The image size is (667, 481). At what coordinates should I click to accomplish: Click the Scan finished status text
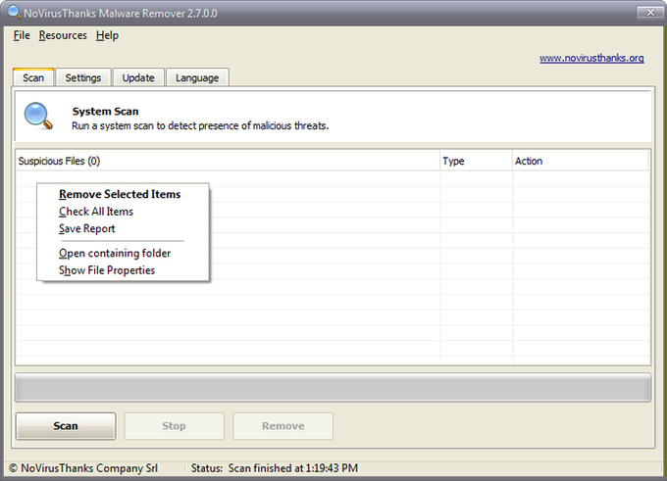[x=293, y=468]
